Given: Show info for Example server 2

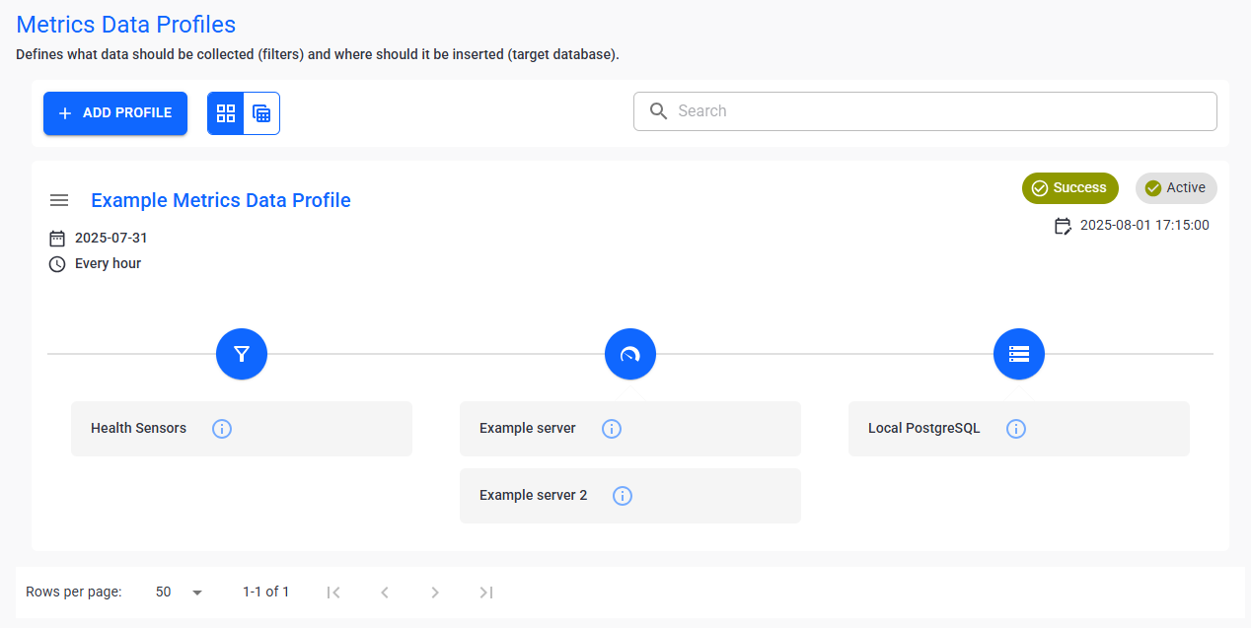Looking at the screenshot, I should [x=623, y=496].
